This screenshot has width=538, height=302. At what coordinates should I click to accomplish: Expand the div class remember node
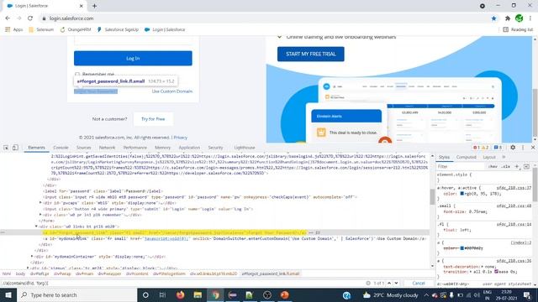point(40,215)
